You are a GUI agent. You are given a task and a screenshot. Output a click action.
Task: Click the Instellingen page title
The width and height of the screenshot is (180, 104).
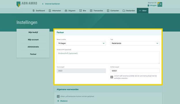27,22
